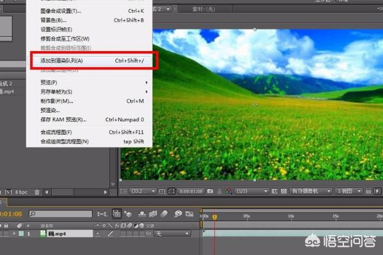This screenshot has width=383, height=255.
Task: Select 合成 2 in the project panel
Action: (6, 84)
